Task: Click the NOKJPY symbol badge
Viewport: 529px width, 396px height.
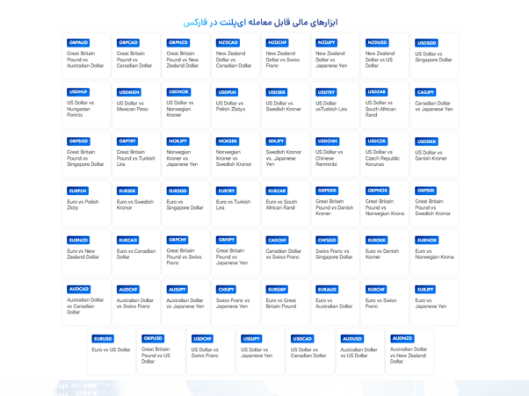Action: pos(178,141)
